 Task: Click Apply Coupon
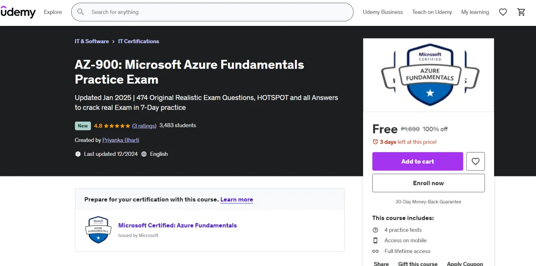pyautogui.click(x=465, y=264)
